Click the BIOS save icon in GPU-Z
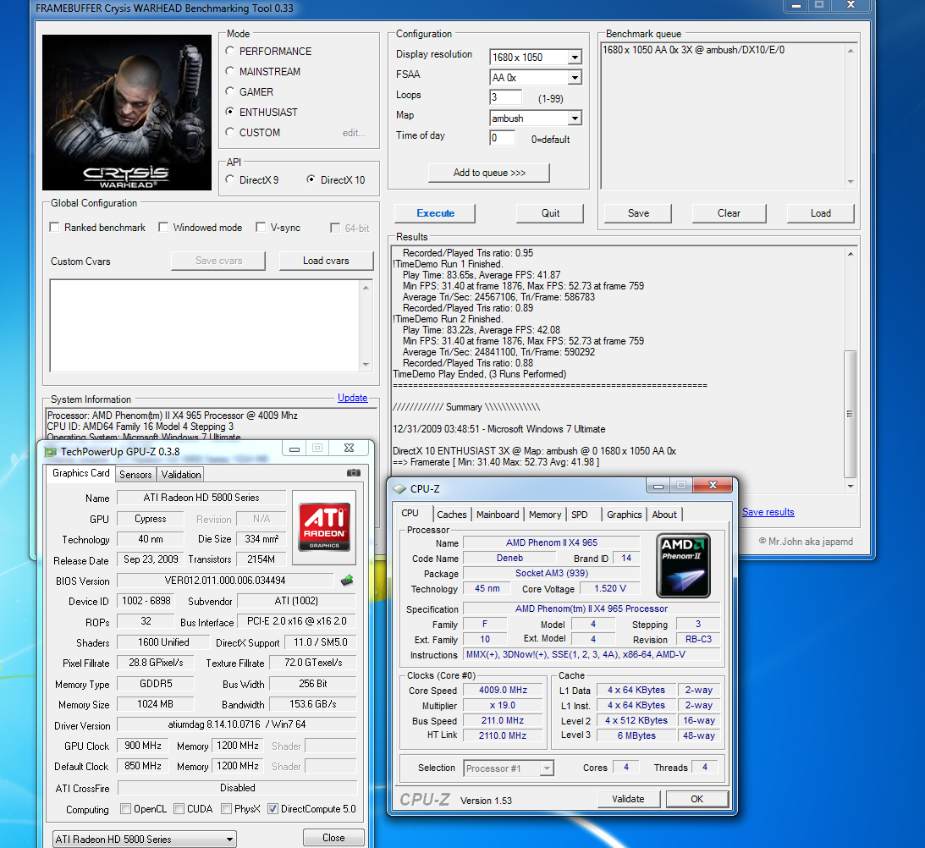Screen dimensions: 925x848 348,581
